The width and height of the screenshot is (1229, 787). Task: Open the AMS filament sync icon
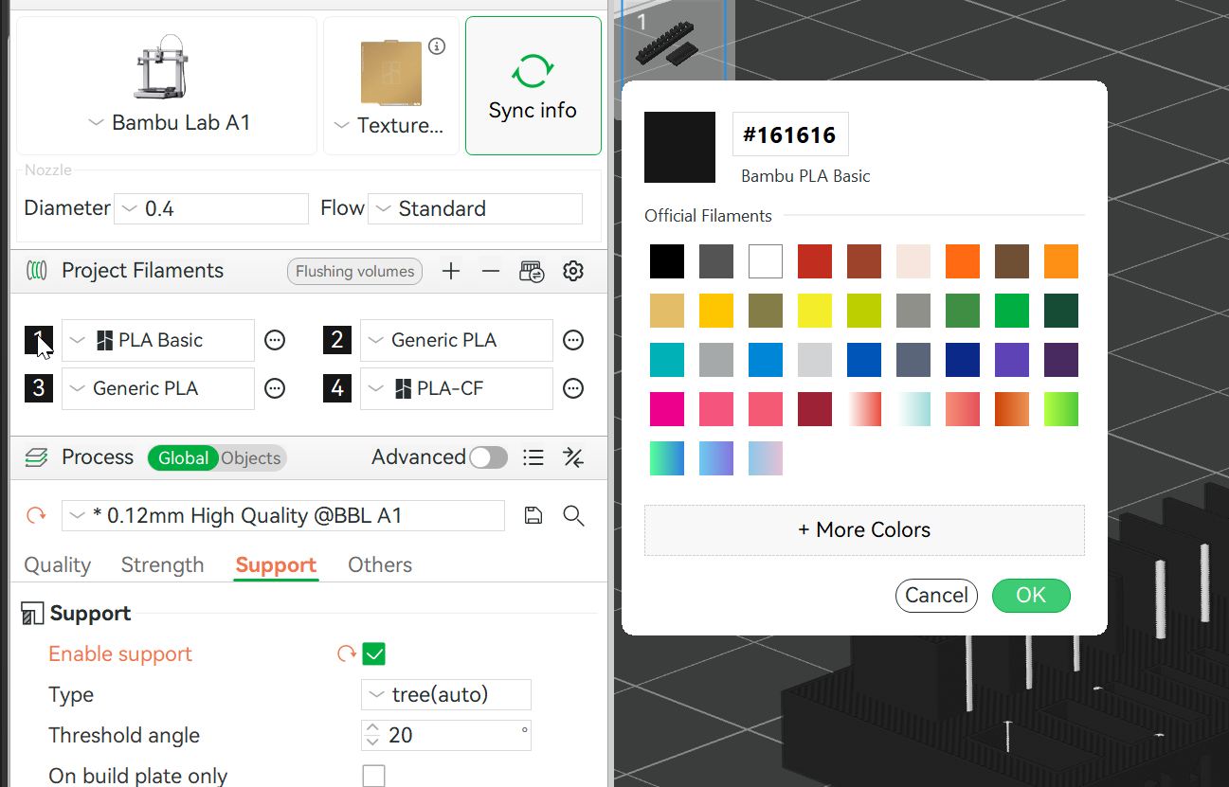532,272
